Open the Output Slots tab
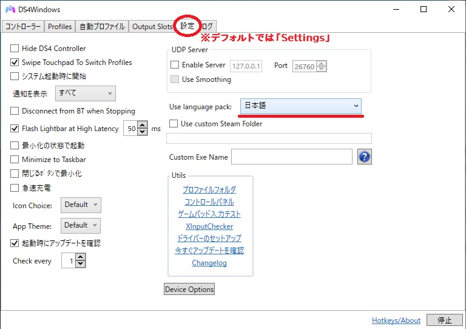The height and width of the screenshot is (329, 466). click(x=152, y=27)
